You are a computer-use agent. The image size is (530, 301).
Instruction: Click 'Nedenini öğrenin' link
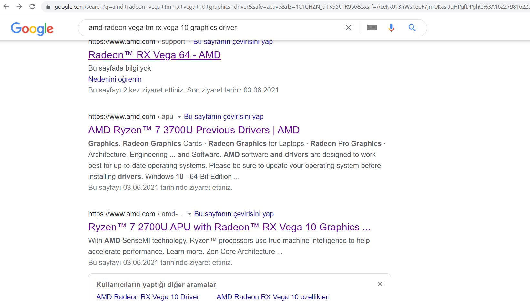point(115,79)
